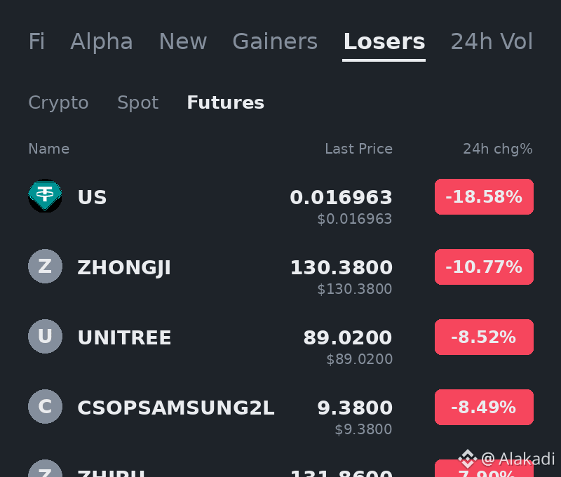
Task: Choose the Spot sub-tab
Action: (137, 103)
